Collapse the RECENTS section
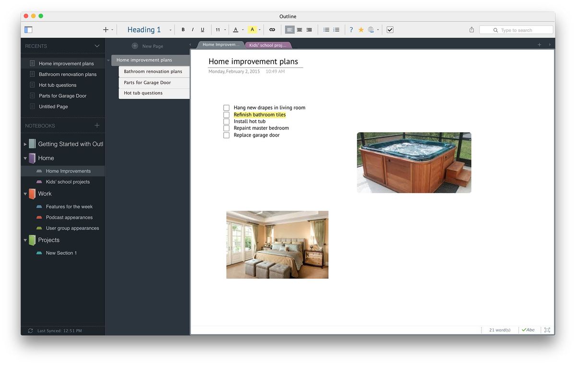Viewport: 576px width, 365px height. click(96, 46)
